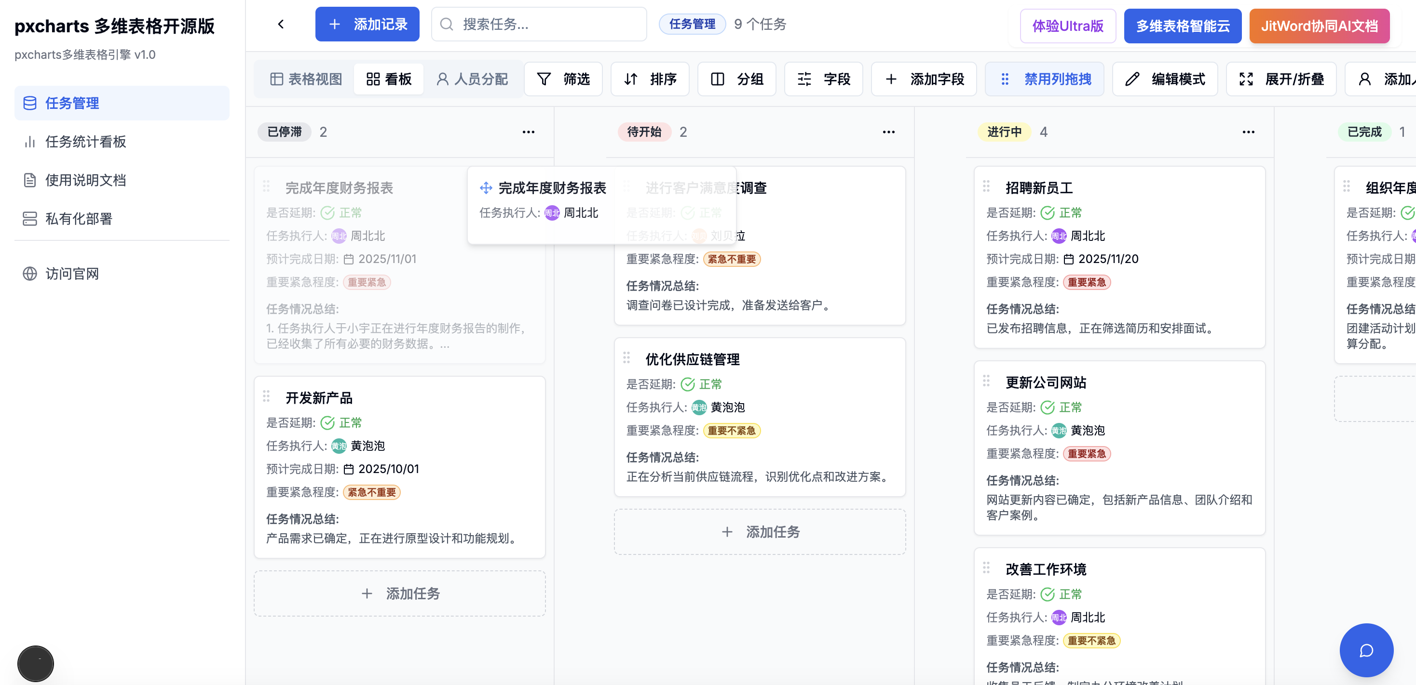Open more options for 进行中 column

[1248, 132]
